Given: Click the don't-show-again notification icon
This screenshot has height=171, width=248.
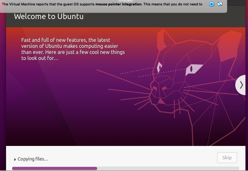Looking at the screenshot, I should pyautogui.click(x=220, y=4).
